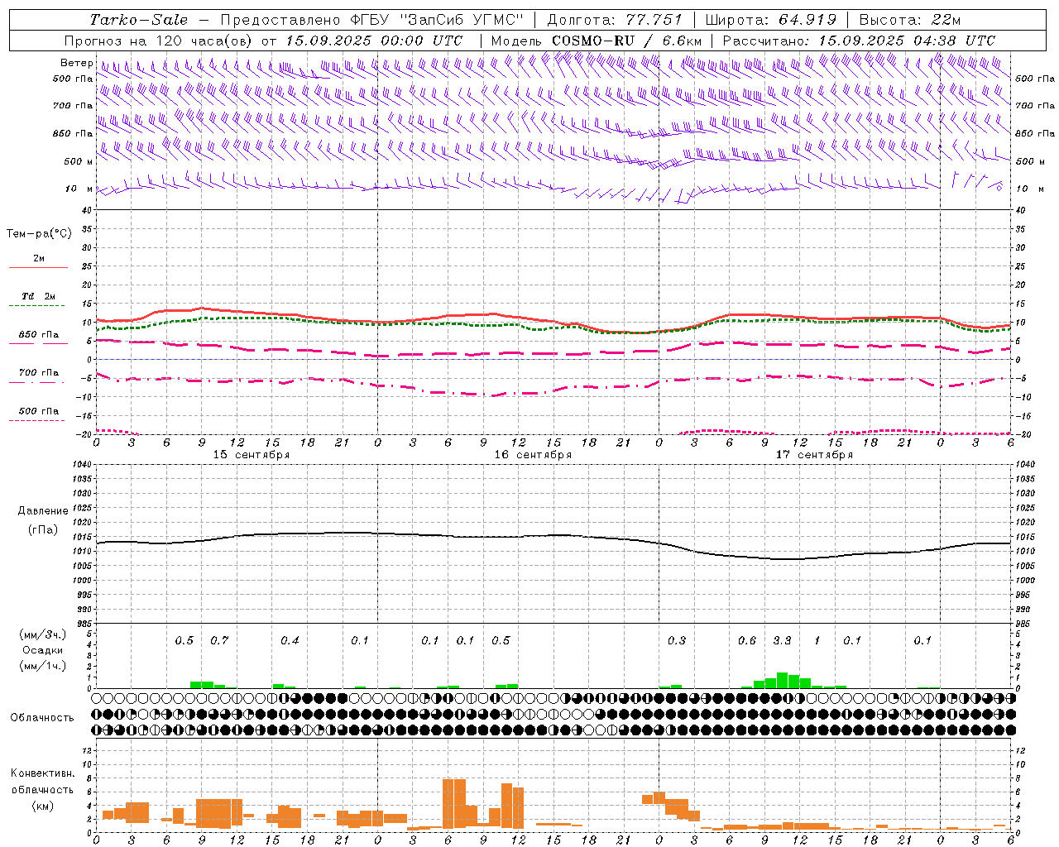Click the dash-dot 700 гПа temperature legend line
1059x847 pixels.
38,383
